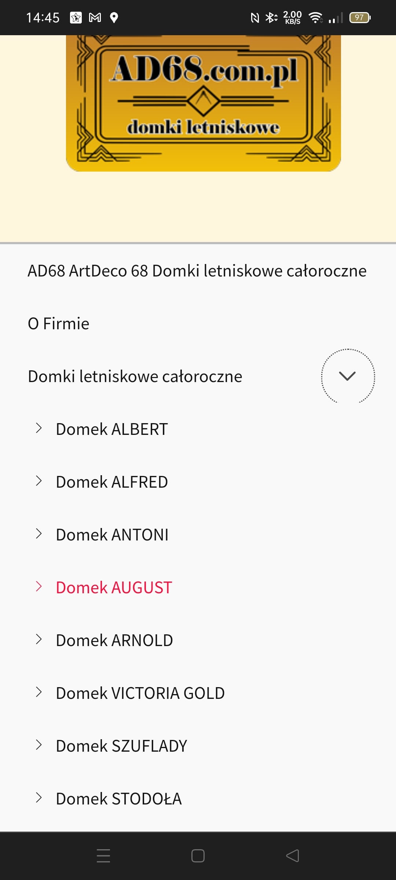This screenshot has height=880, width=396.
Task: View Domek ARNOLD listing
Action: [x=114, y=641]
